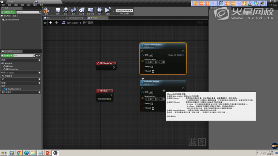
Task: Enable Sweep checkbox on AddActorWorldOffset node
Action: [x=152, y=67]
